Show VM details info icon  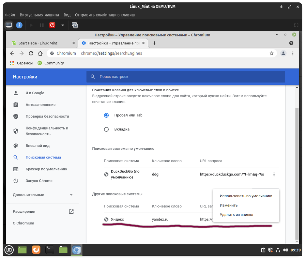coord(19,25)
